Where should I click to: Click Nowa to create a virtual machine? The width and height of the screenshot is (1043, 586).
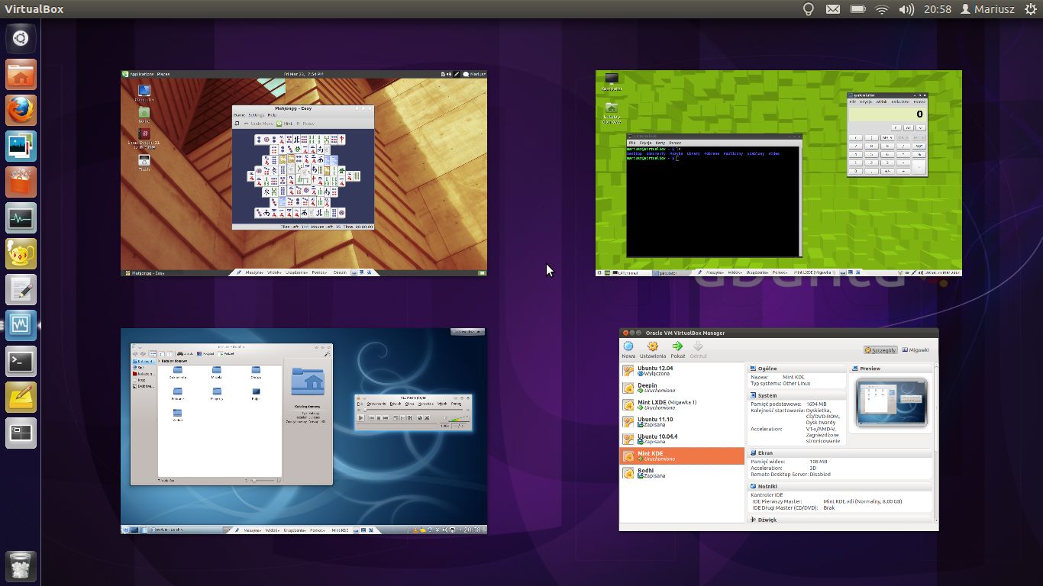click(x=628, y=350)
